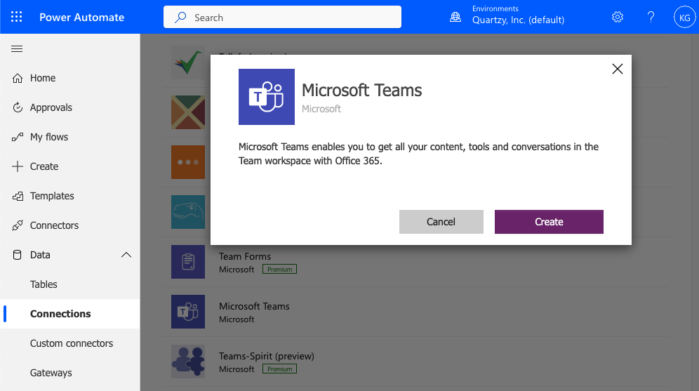Viewport: 699px width, 391px height.
Task: Click the Premium badge under Team Forms
Action: click(x=279, y=270)
